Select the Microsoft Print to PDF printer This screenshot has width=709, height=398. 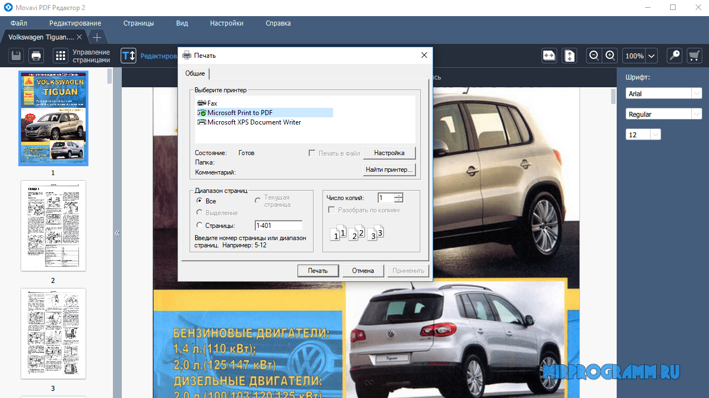click(x=265, y=113)
